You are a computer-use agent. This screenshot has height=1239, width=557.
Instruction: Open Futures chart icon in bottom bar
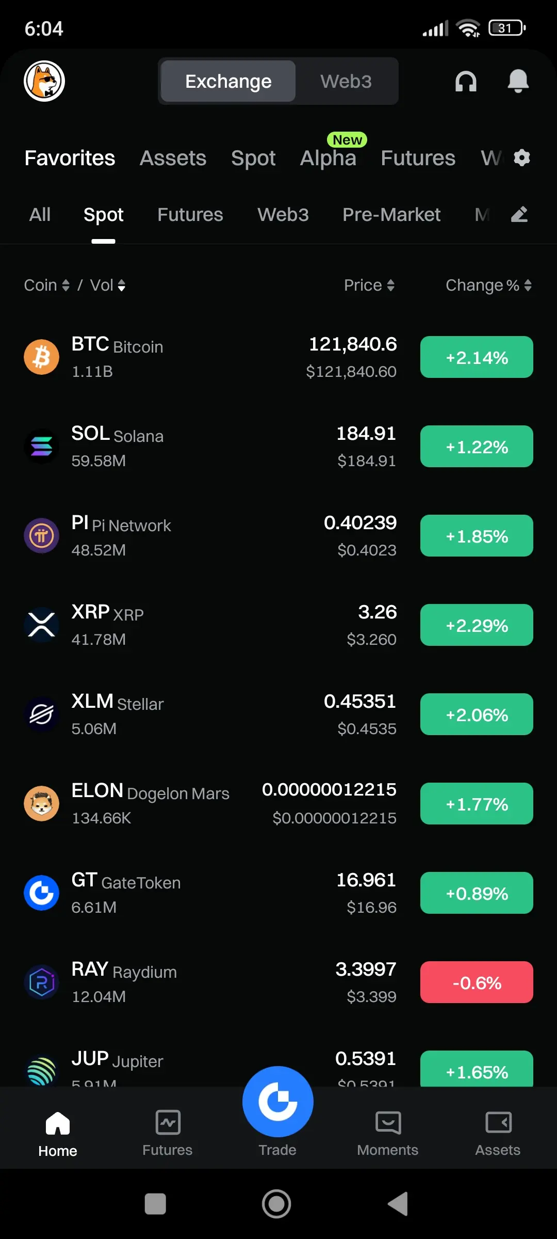pos(168,1133)
